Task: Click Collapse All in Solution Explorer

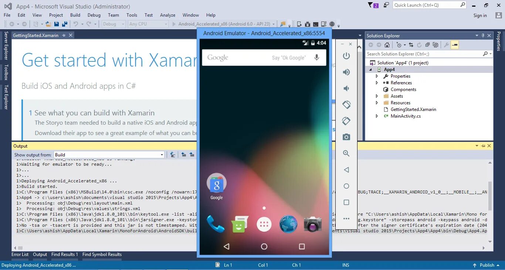Action: pos(427,45)
